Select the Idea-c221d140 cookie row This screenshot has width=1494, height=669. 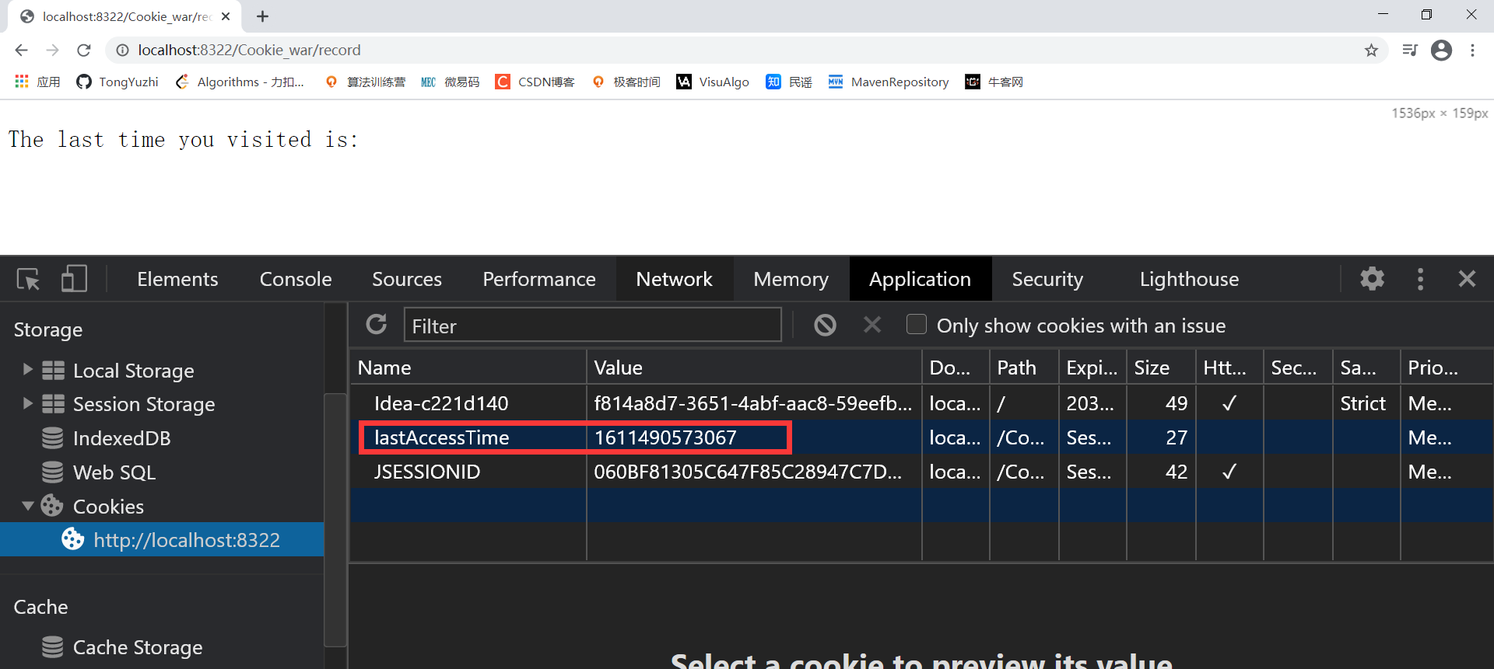pyautogui.click(x=921, y=403)
